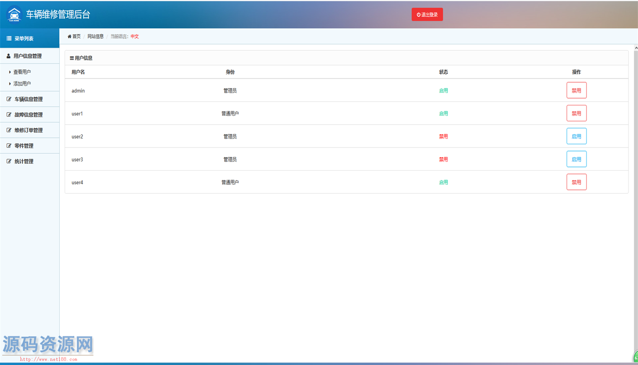Click 普通用户 role in user4 row
Screen dimensions: 638x365
click(230, 182)
